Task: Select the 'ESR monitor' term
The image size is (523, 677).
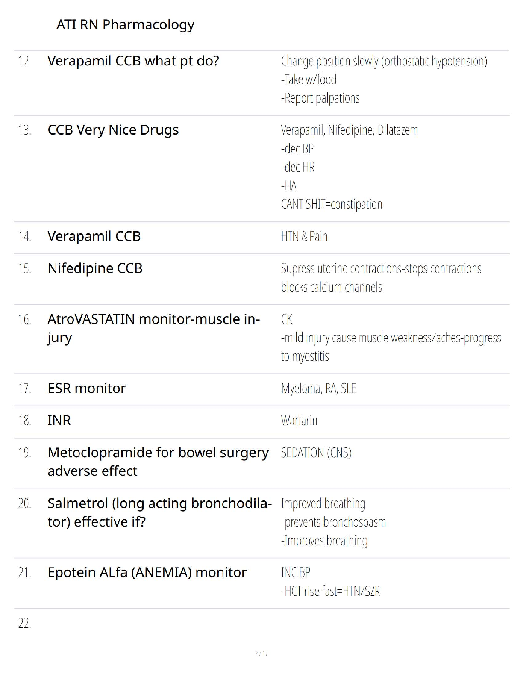Action: click(86, 388)
